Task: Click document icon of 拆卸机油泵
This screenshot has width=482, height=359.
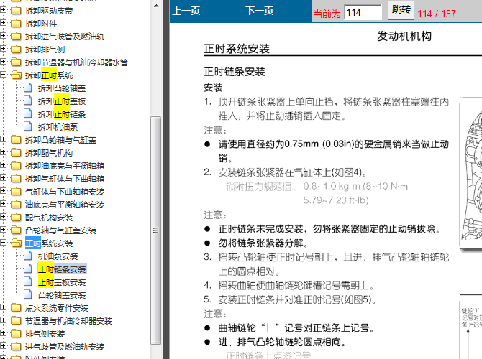Action: point(28,126)
